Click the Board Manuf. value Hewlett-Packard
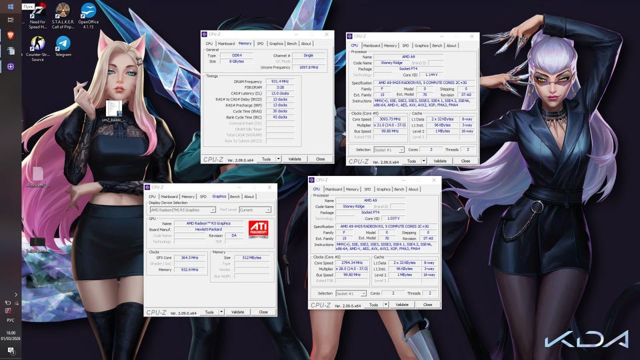Image resolution: width=640 pixels, height=360 pixels. click(x=209, y=229)
